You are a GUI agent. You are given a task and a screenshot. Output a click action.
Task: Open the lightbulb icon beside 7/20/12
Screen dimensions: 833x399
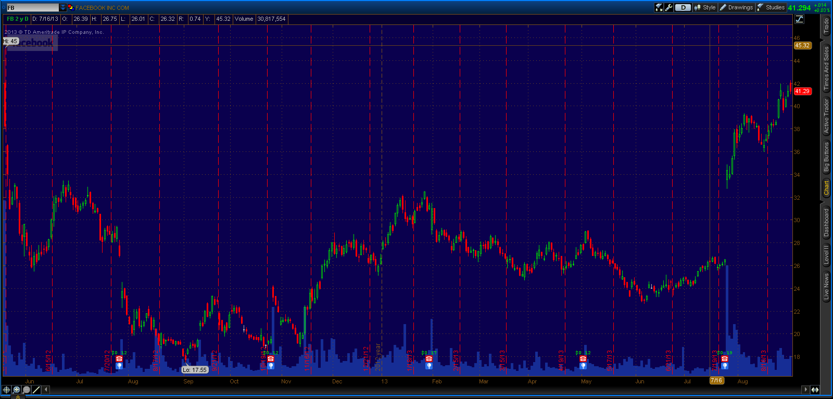point(119,366)
